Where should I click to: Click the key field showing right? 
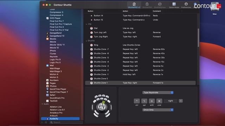[171, 101]
